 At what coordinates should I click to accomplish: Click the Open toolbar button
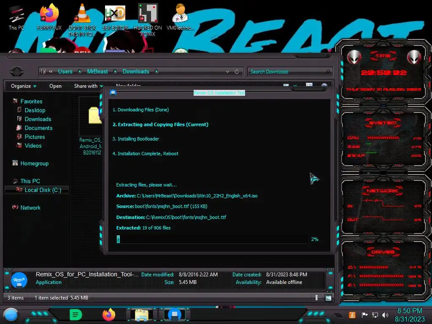pos(55,86)
